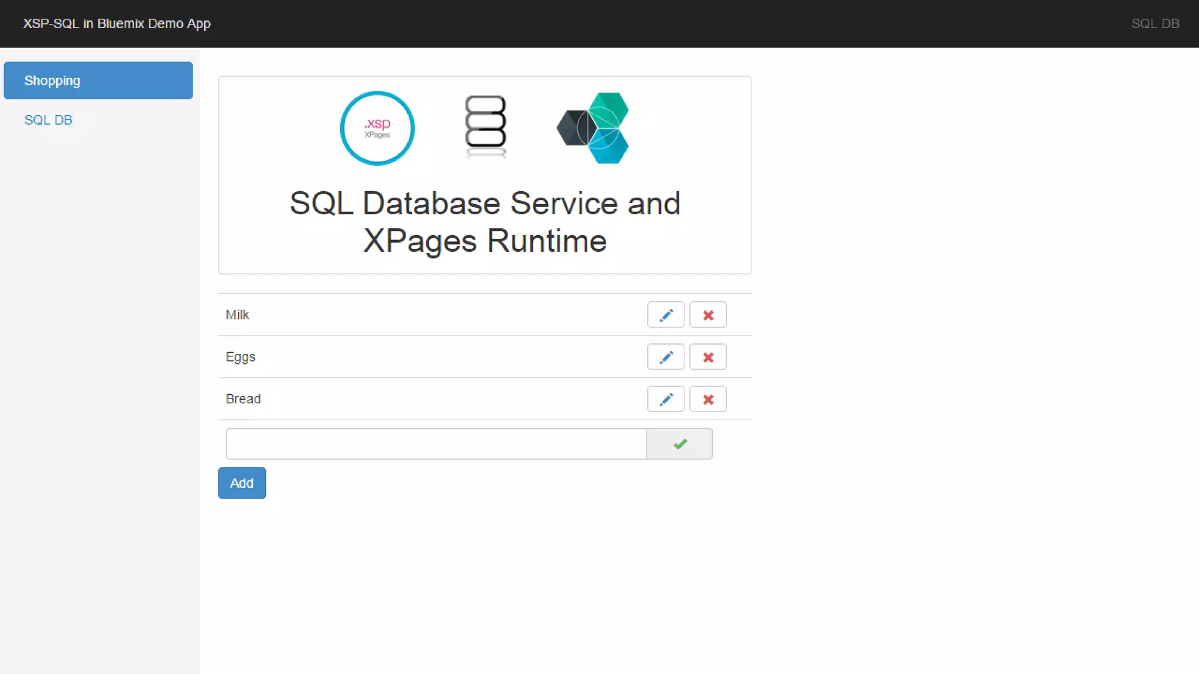Click the pencil icon on the Bread row
Image resolution: width=1199 pixels, height=674 pixels.
pos(666,399)
